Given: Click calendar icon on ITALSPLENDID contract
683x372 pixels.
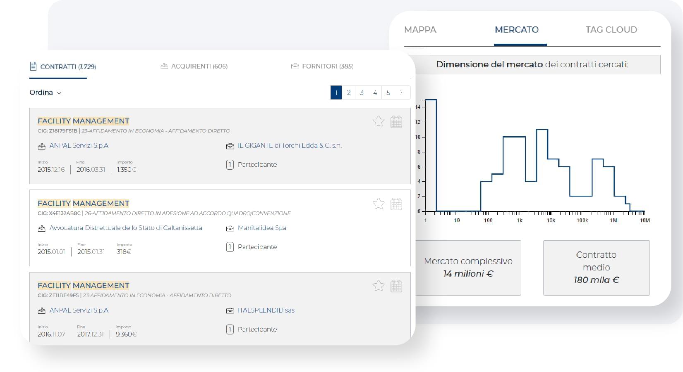Looking at the screenshot, I should click(396, 286).
